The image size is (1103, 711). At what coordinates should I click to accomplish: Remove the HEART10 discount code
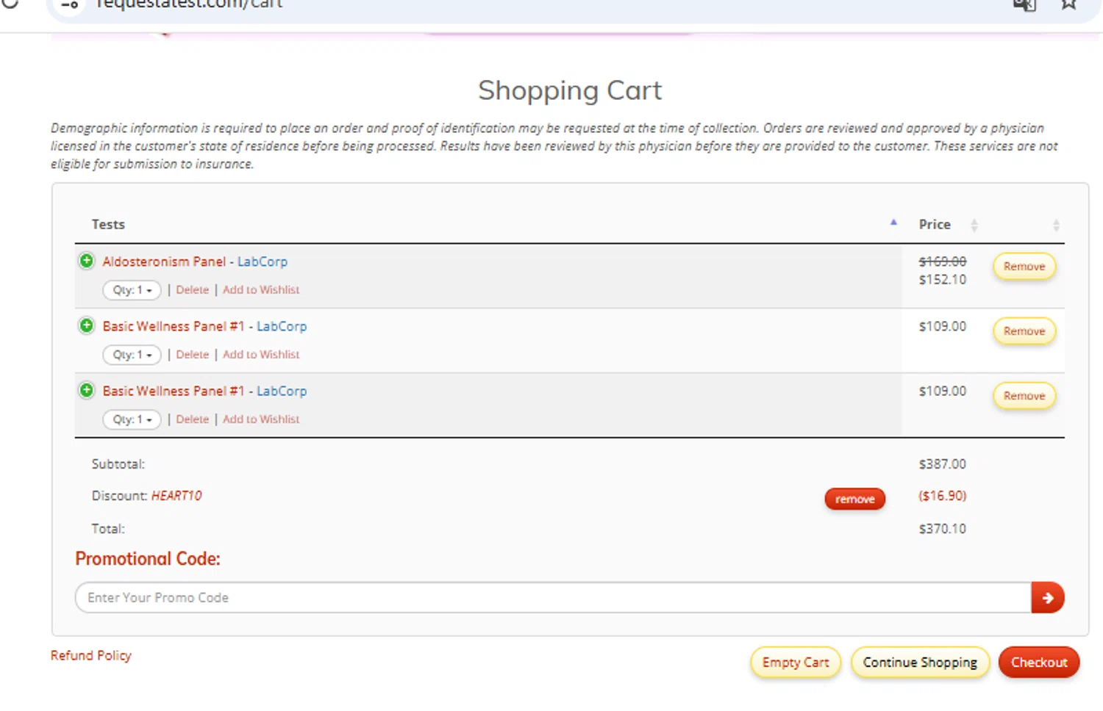tap(854, 499)
